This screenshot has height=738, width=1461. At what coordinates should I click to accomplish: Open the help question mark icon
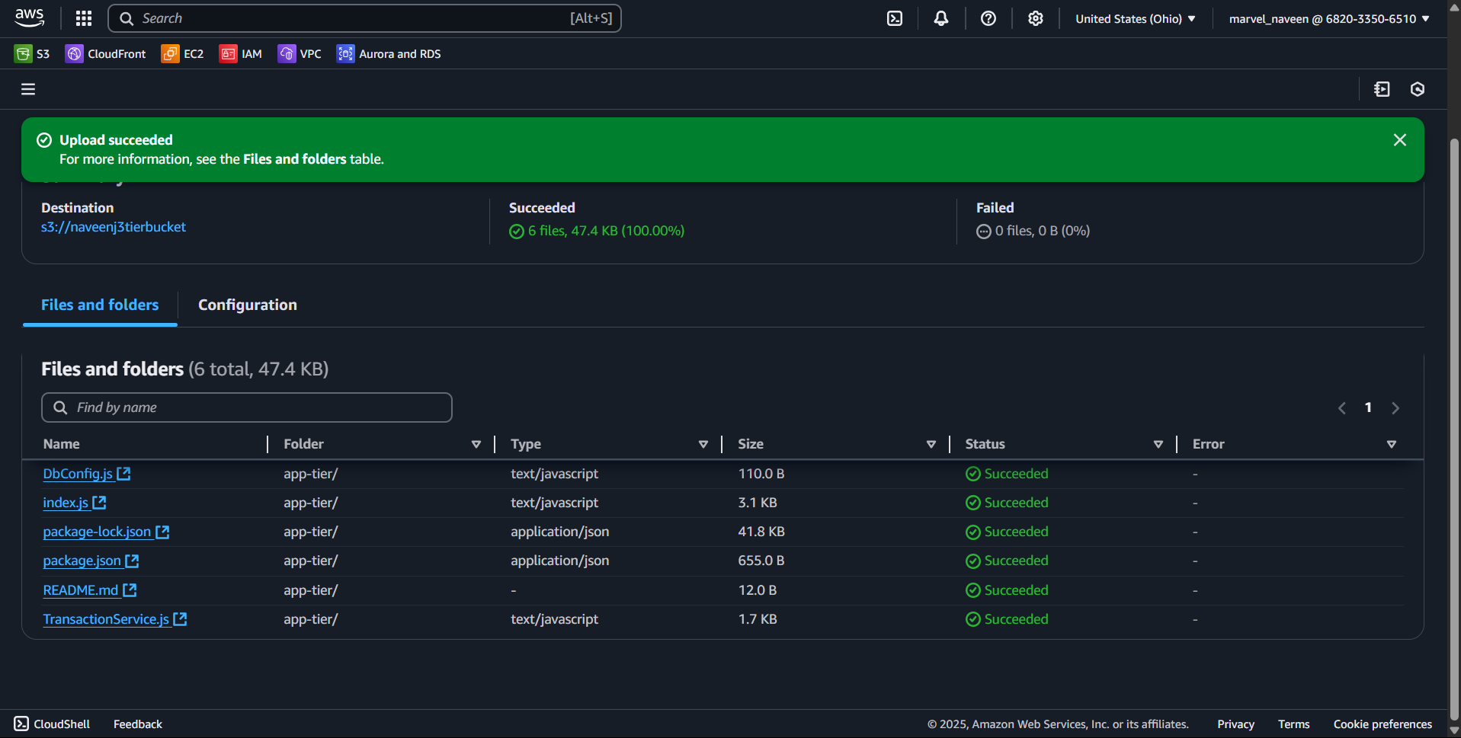[x=988, y=18]
